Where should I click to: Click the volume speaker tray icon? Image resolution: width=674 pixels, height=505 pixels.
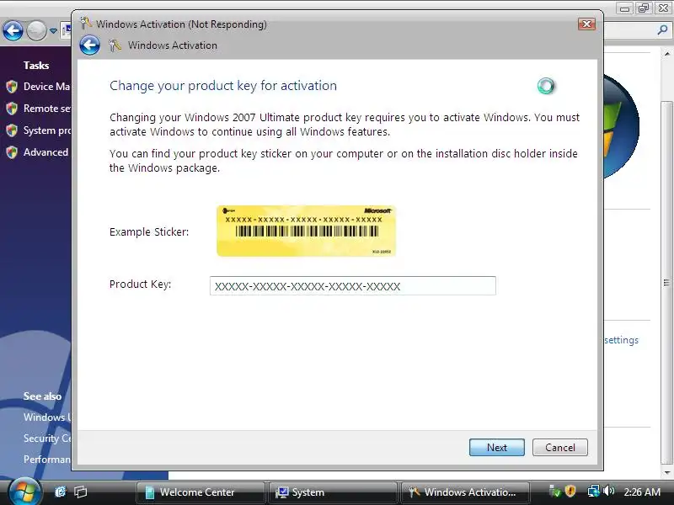tap(608, 491)
